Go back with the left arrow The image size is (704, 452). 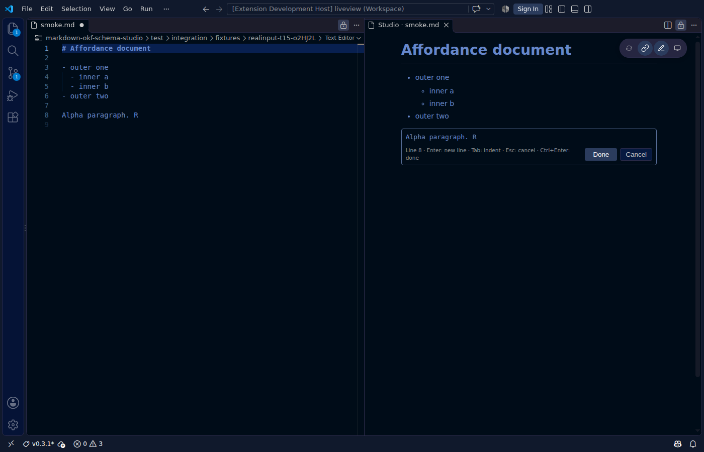click(x=206, y=9)
